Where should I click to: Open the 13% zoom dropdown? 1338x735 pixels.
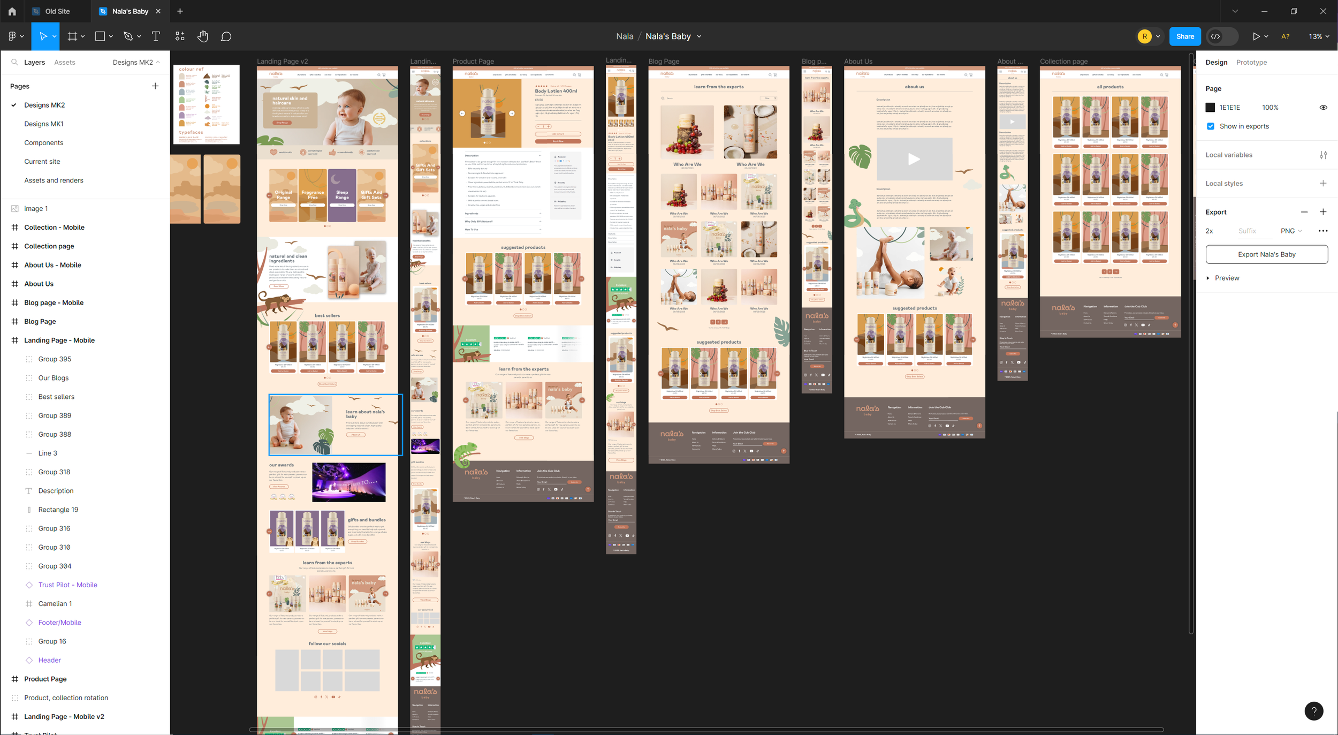pyautogui.click(x=1319, y=36)
